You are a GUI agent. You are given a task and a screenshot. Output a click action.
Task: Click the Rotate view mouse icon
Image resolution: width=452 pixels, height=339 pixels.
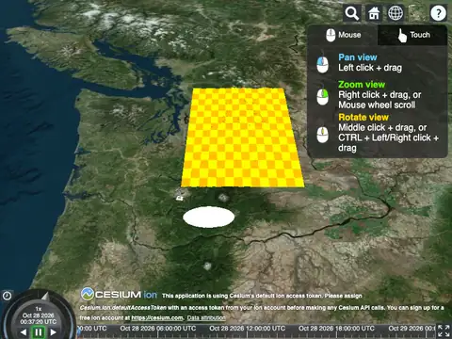tap(322, 134)
